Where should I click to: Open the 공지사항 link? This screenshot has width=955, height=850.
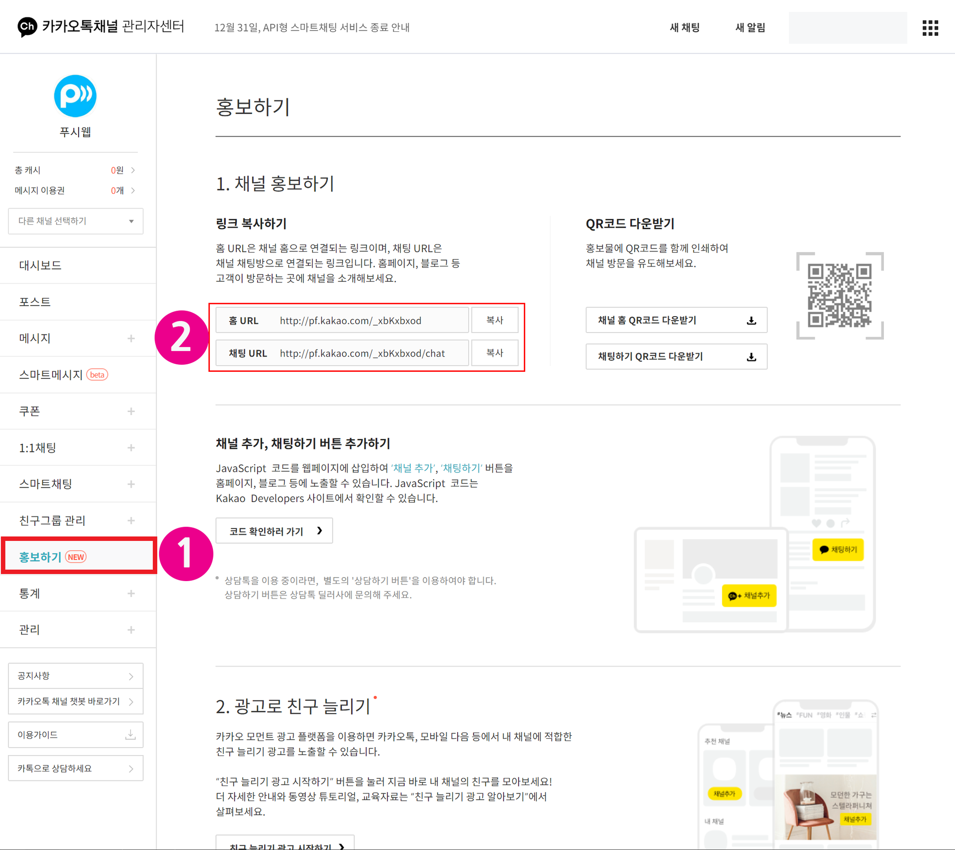click(76, 676)
